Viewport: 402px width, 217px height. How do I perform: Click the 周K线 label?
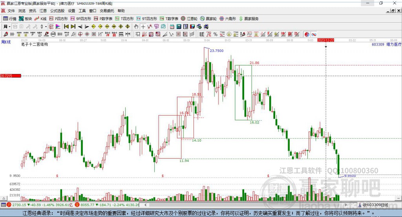(x=6, y=42)
